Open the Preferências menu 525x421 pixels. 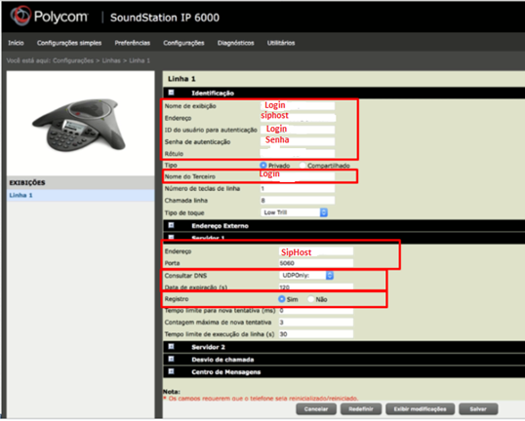[133, 43]
